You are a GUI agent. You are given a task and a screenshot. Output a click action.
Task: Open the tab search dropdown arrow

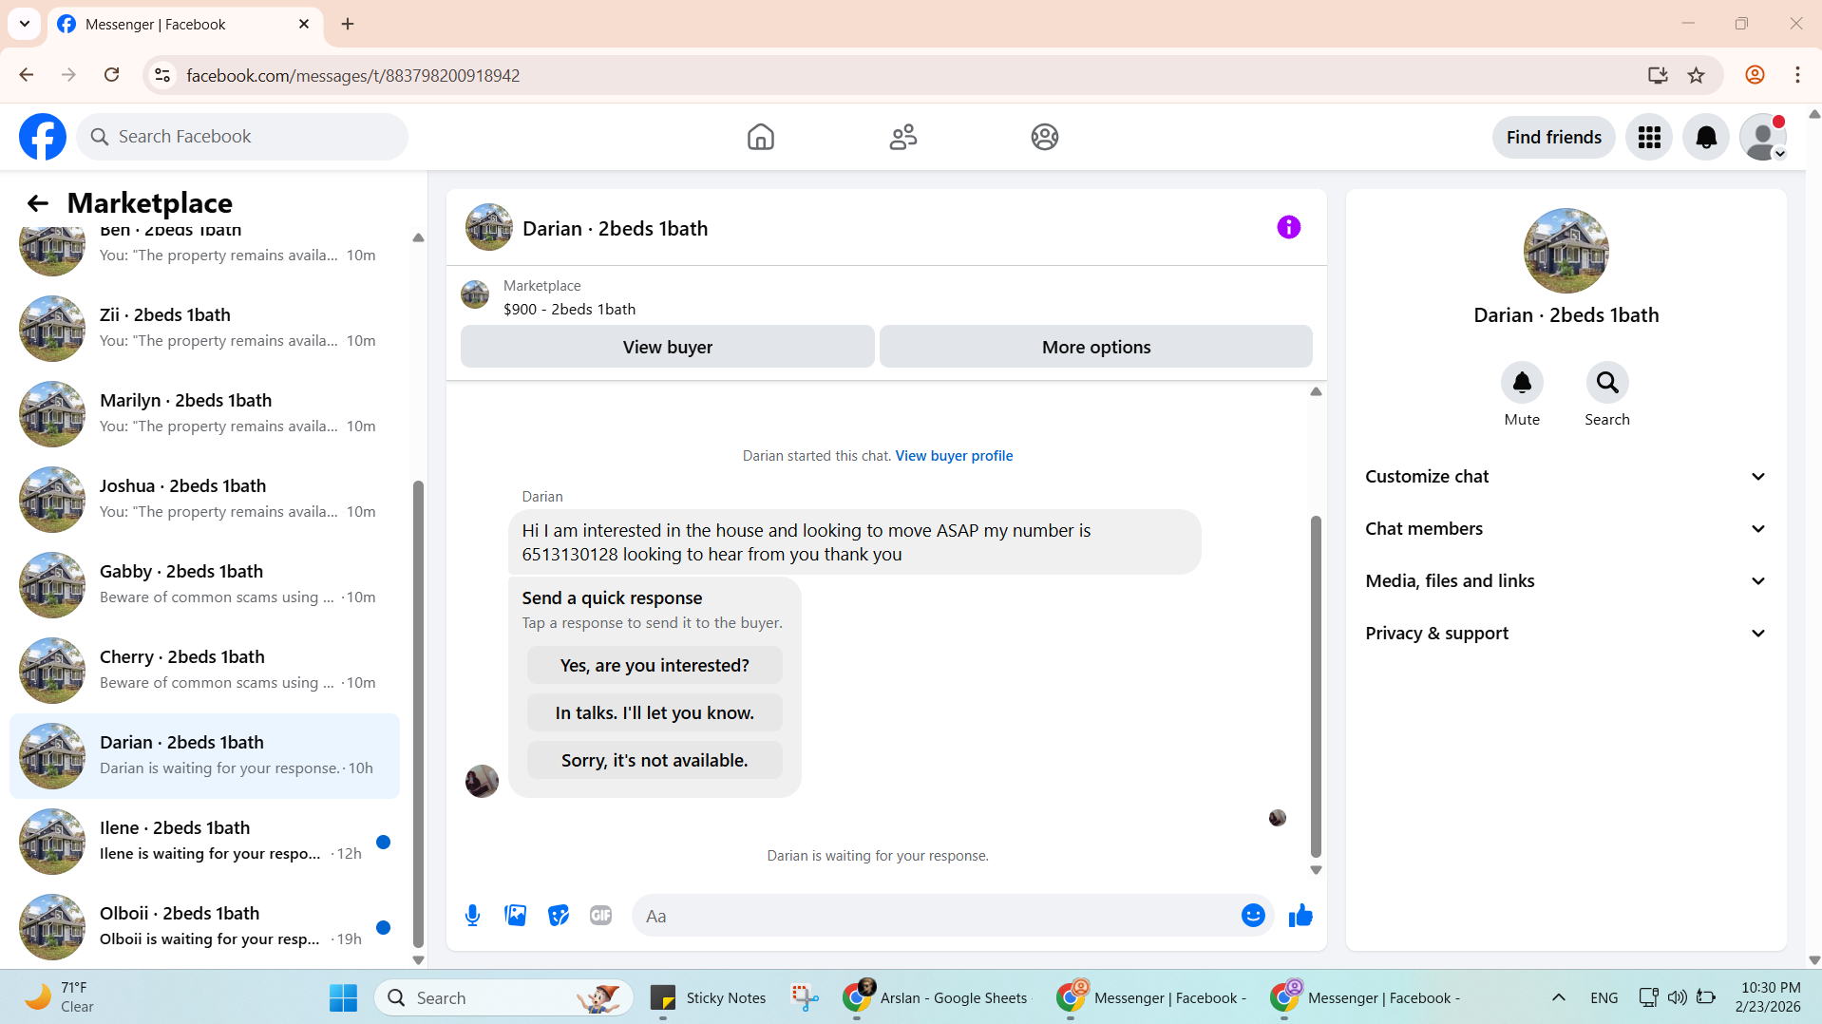[x=25, y=24]
